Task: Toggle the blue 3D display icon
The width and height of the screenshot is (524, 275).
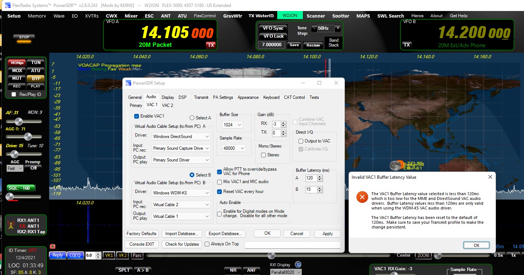Action: tap(298, 265)
